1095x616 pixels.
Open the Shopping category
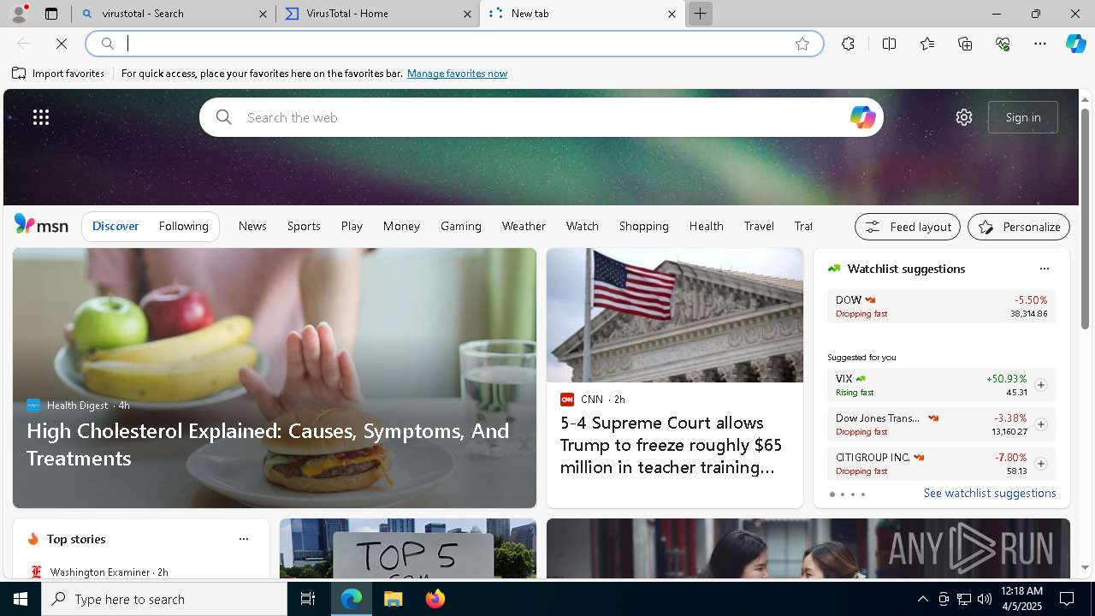[x=644, y=226]
